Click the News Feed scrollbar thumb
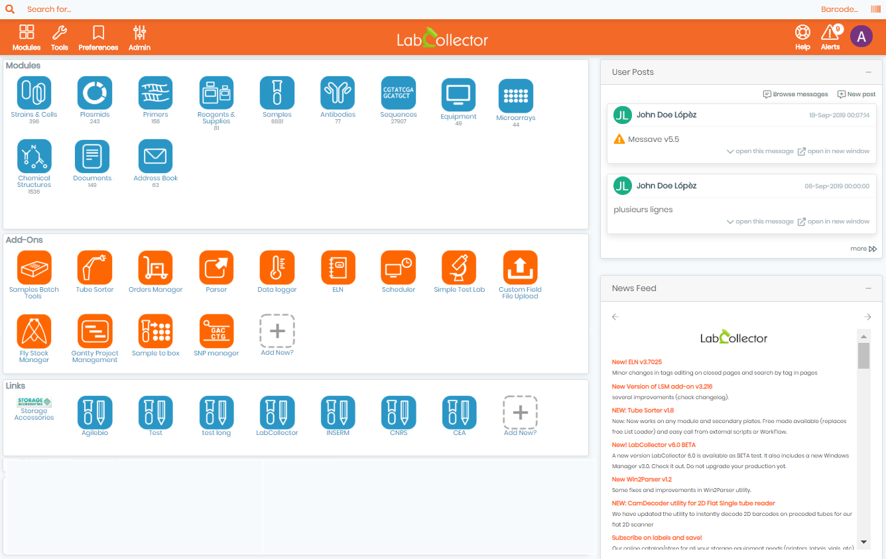 [x=863, y=355]
